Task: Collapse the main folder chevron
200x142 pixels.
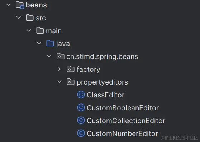Action: click(x=29, y=30)
